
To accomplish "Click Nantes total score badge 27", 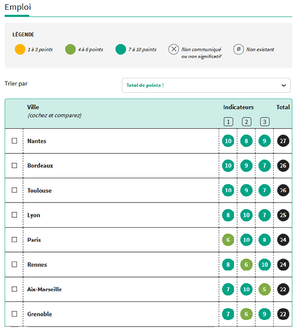I will tap(283, 141).
